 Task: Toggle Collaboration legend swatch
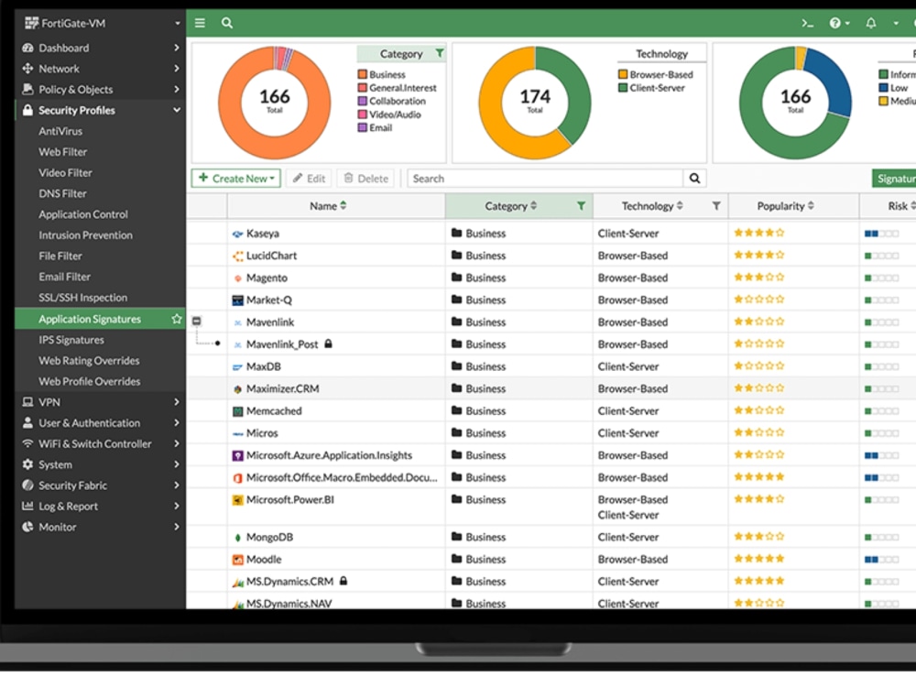click(362, 101)
